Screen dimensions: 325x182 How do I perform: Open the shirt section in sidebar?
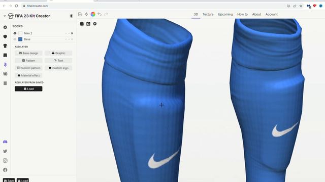coord(5,46)
